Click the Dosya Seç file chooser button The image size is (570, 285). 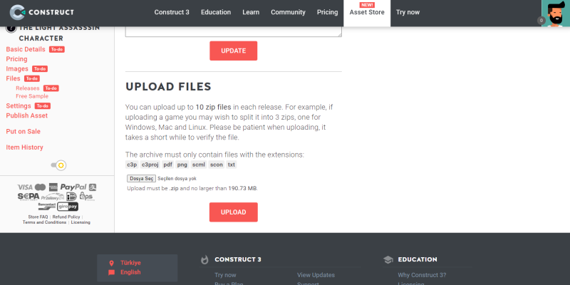click(x=141, y=179)
